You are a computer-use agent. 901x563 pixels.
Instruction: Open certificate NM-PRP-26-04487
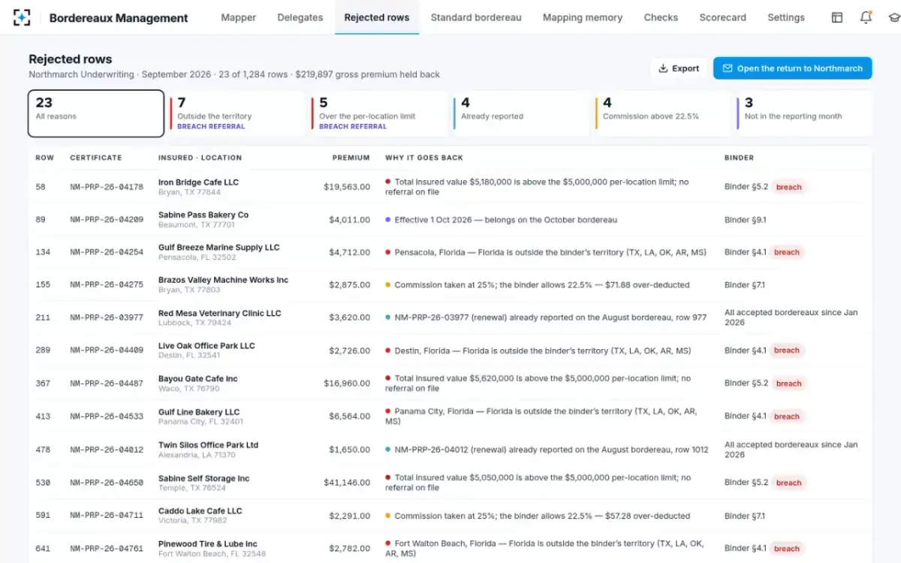(107, 384)
